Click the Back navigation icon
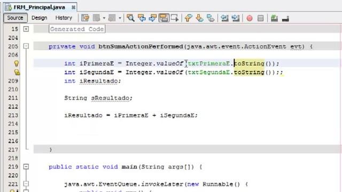Viewport: 342px width, 192px height. pyautogui.click(x=96, y=18)
